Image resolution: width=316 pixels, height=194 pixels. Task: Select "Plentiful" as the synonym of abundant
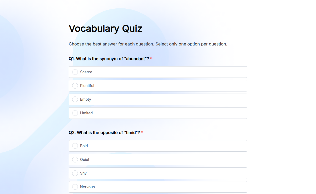point(158,86)
